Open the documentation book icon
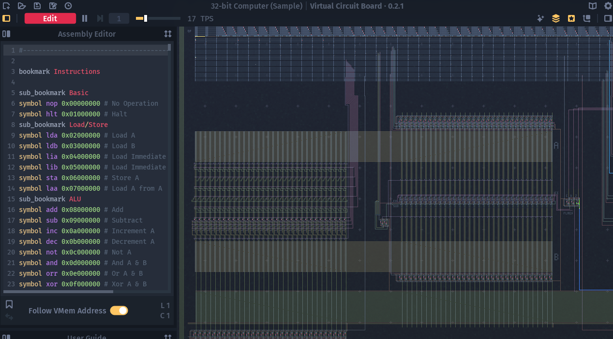The width and height of the screenshot is (613, 339). pyautogui.click(x=593, y=6)
